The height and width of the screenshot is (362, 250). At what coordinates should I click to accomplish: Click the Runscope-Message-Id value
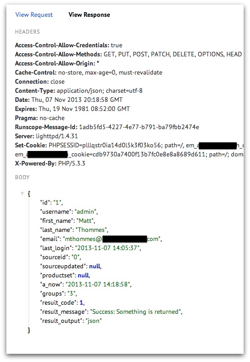point(139,127)
